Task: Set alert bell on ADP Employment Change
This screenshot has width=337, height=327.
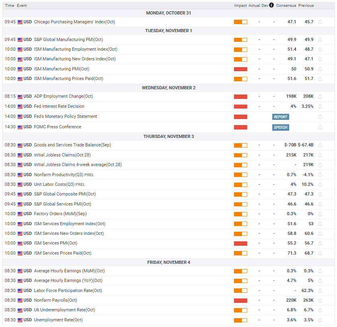Action: pyautogui.click(x=320, y=97)
